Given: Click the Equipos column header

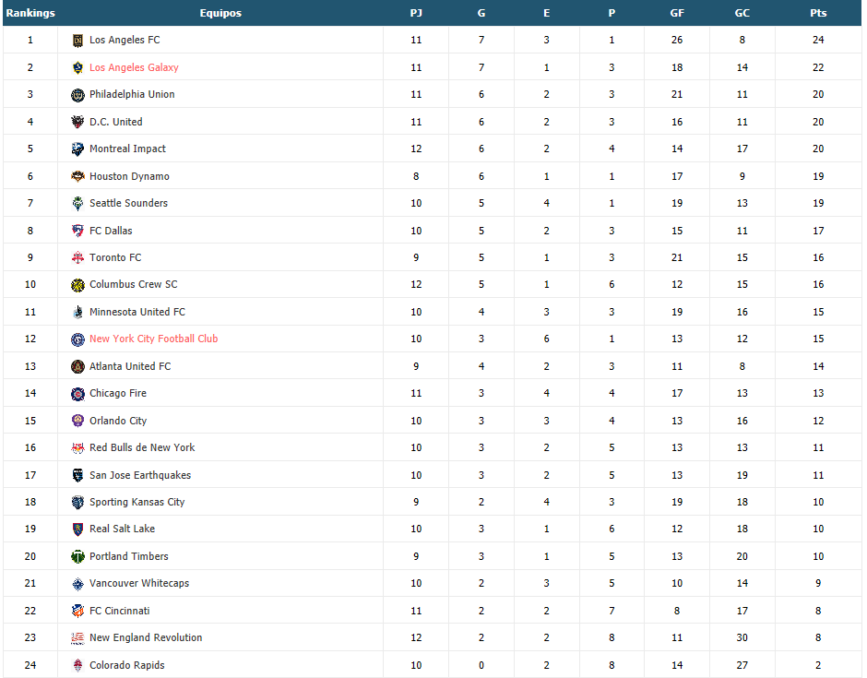Looking at the screenshot, I should pos(220,13).
